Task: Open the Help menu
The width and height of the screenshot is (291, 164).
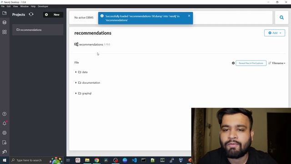Action: (x=33, y=6)
